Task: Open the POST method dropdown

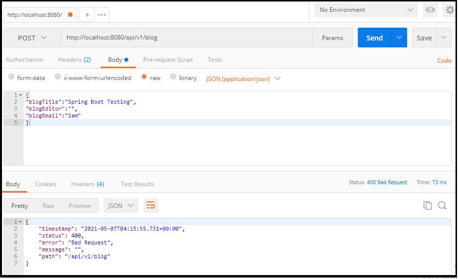Action: [x=32, y=38]
